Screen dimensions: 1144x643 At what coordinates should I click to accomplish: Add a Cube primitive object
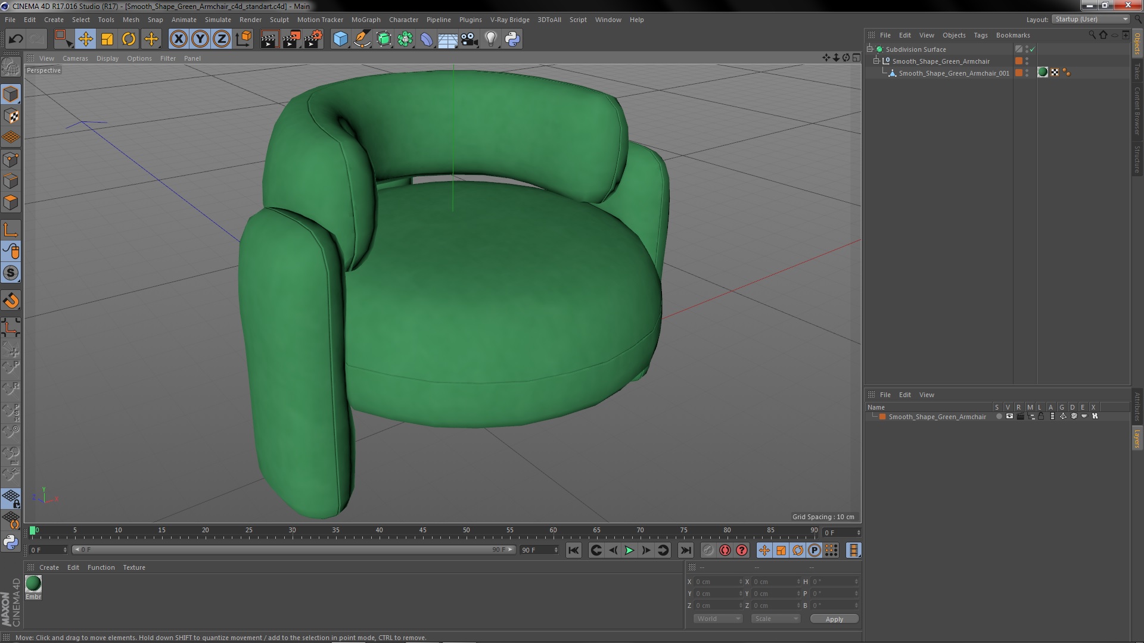pos(340,39)
